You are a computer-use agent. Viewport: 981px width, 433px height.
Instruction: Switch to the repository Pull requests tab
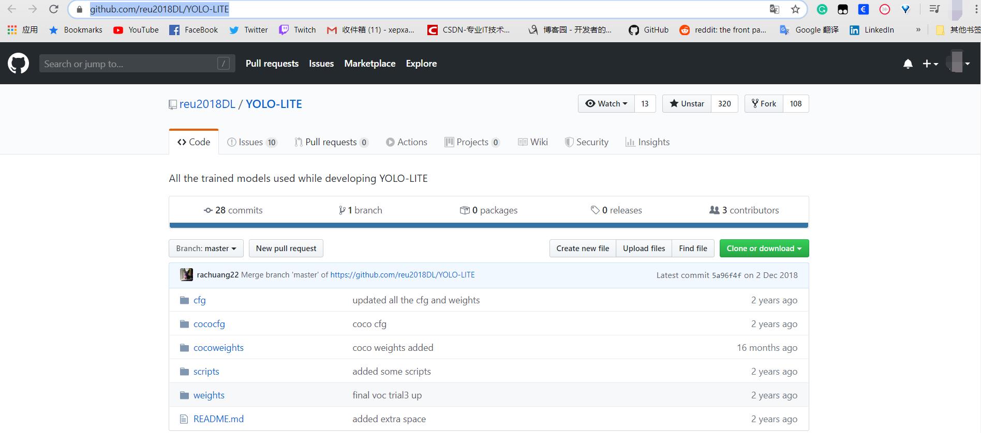[331, 142]
